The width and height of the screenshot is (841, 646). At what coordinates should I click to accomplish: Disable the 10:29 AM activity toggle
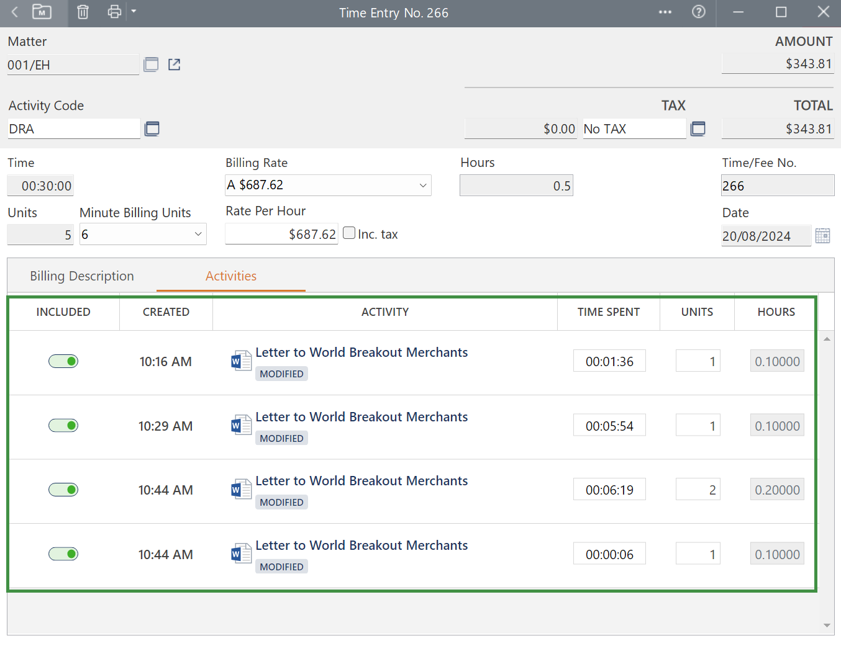63,425
